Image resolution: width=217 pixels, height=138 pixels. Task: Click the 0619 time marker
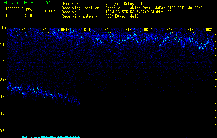189,30
